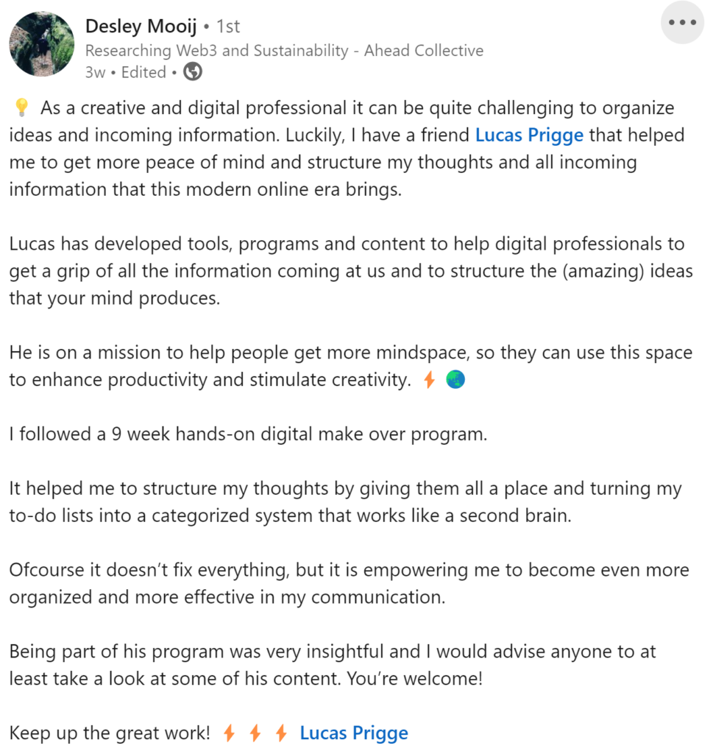Click the 'He is on a mission' paragraph
The width and height of the screenshot is (713, 754).
coord(351,367)
